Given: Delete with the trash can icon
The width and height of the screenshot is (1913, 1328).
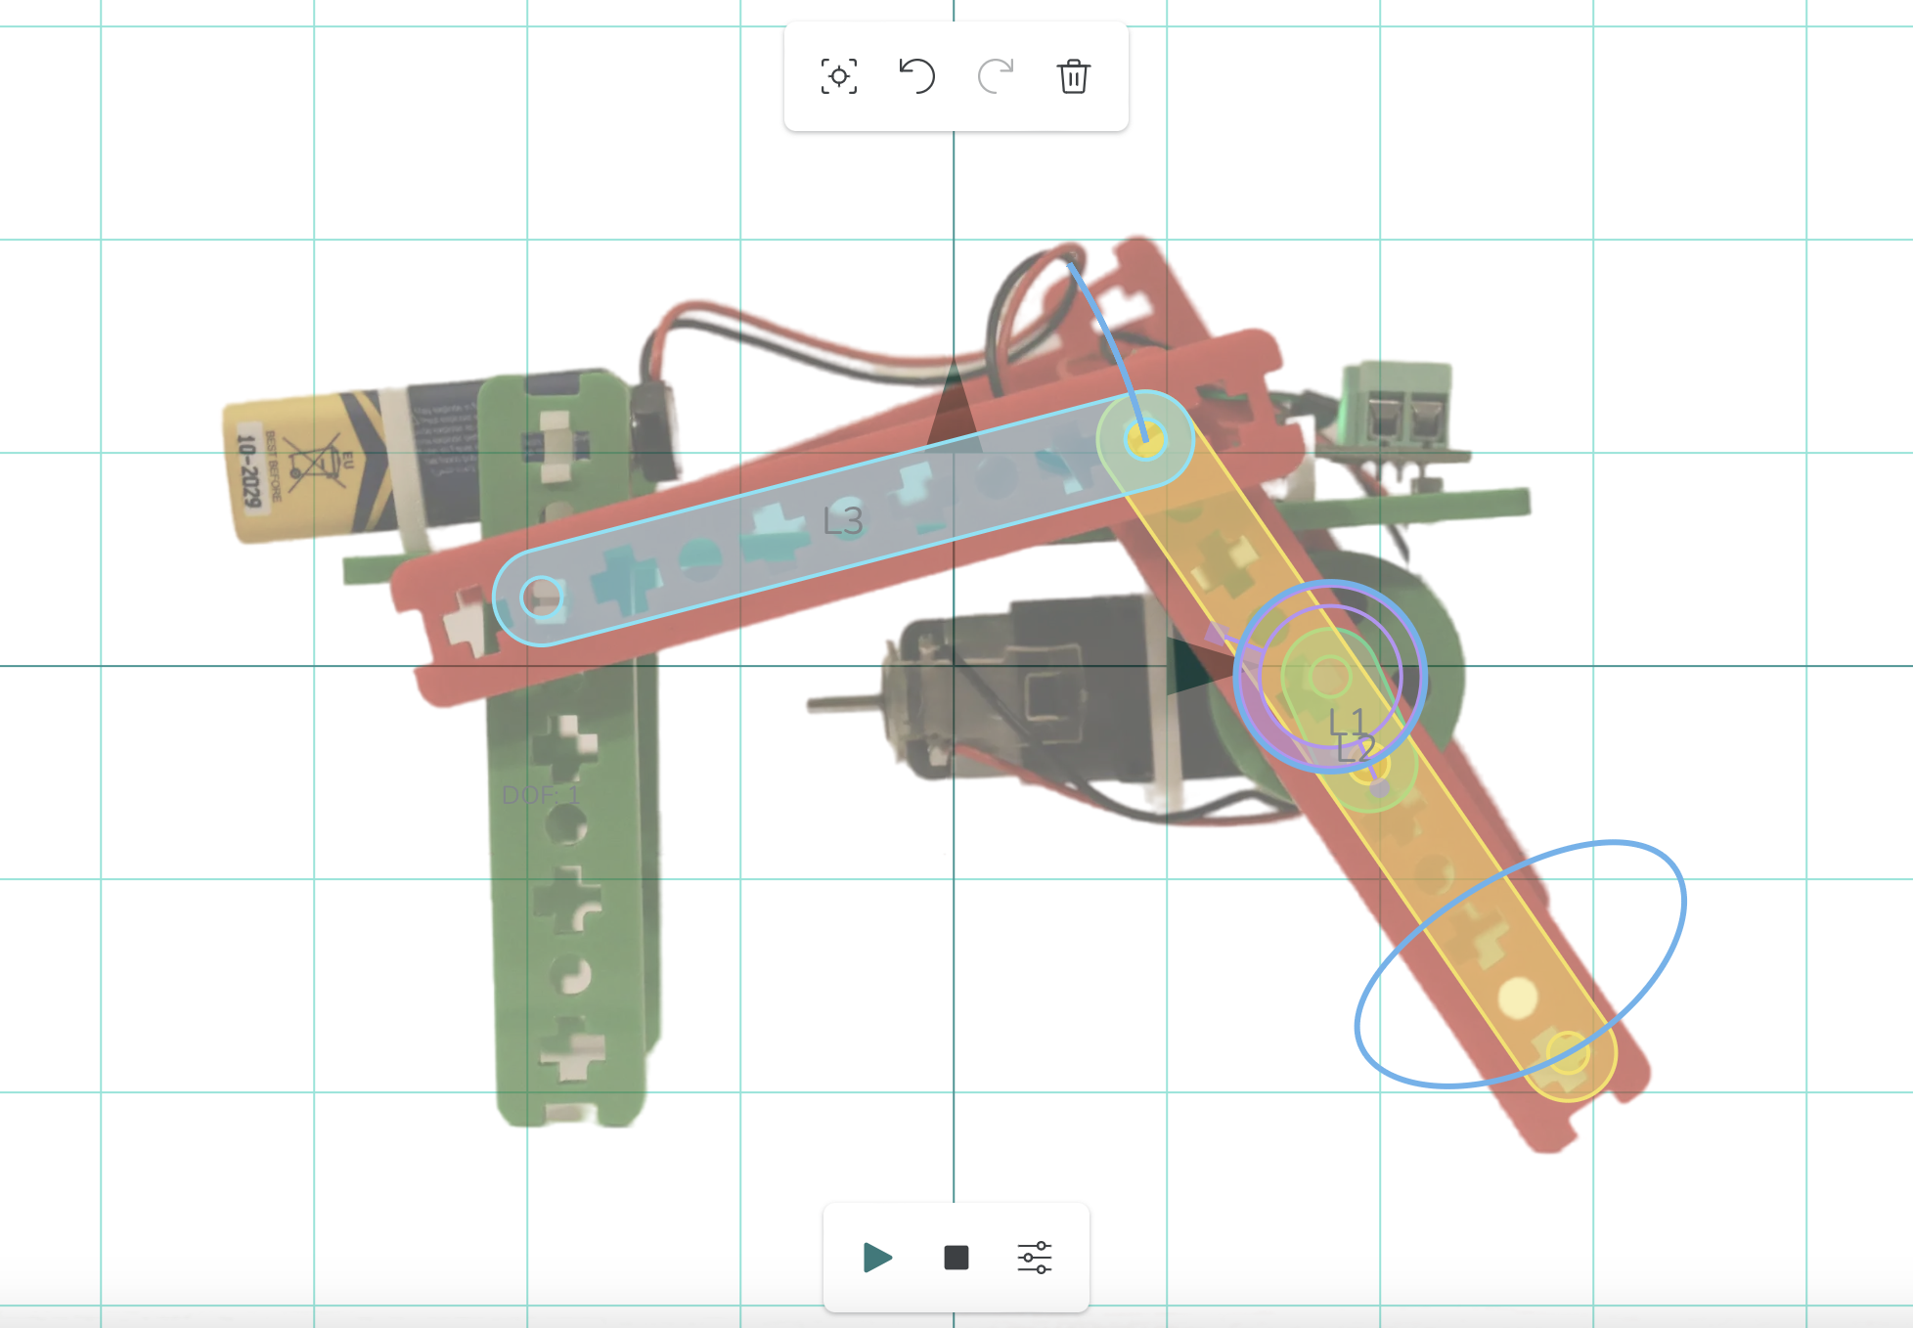Looking at the screenshot, I should pos(1073,76).
